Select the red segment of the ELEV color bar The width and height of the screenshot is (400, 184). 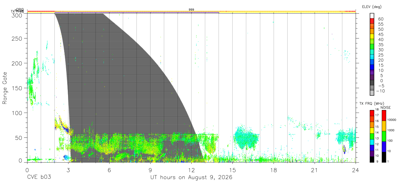(x=372, y=20)
